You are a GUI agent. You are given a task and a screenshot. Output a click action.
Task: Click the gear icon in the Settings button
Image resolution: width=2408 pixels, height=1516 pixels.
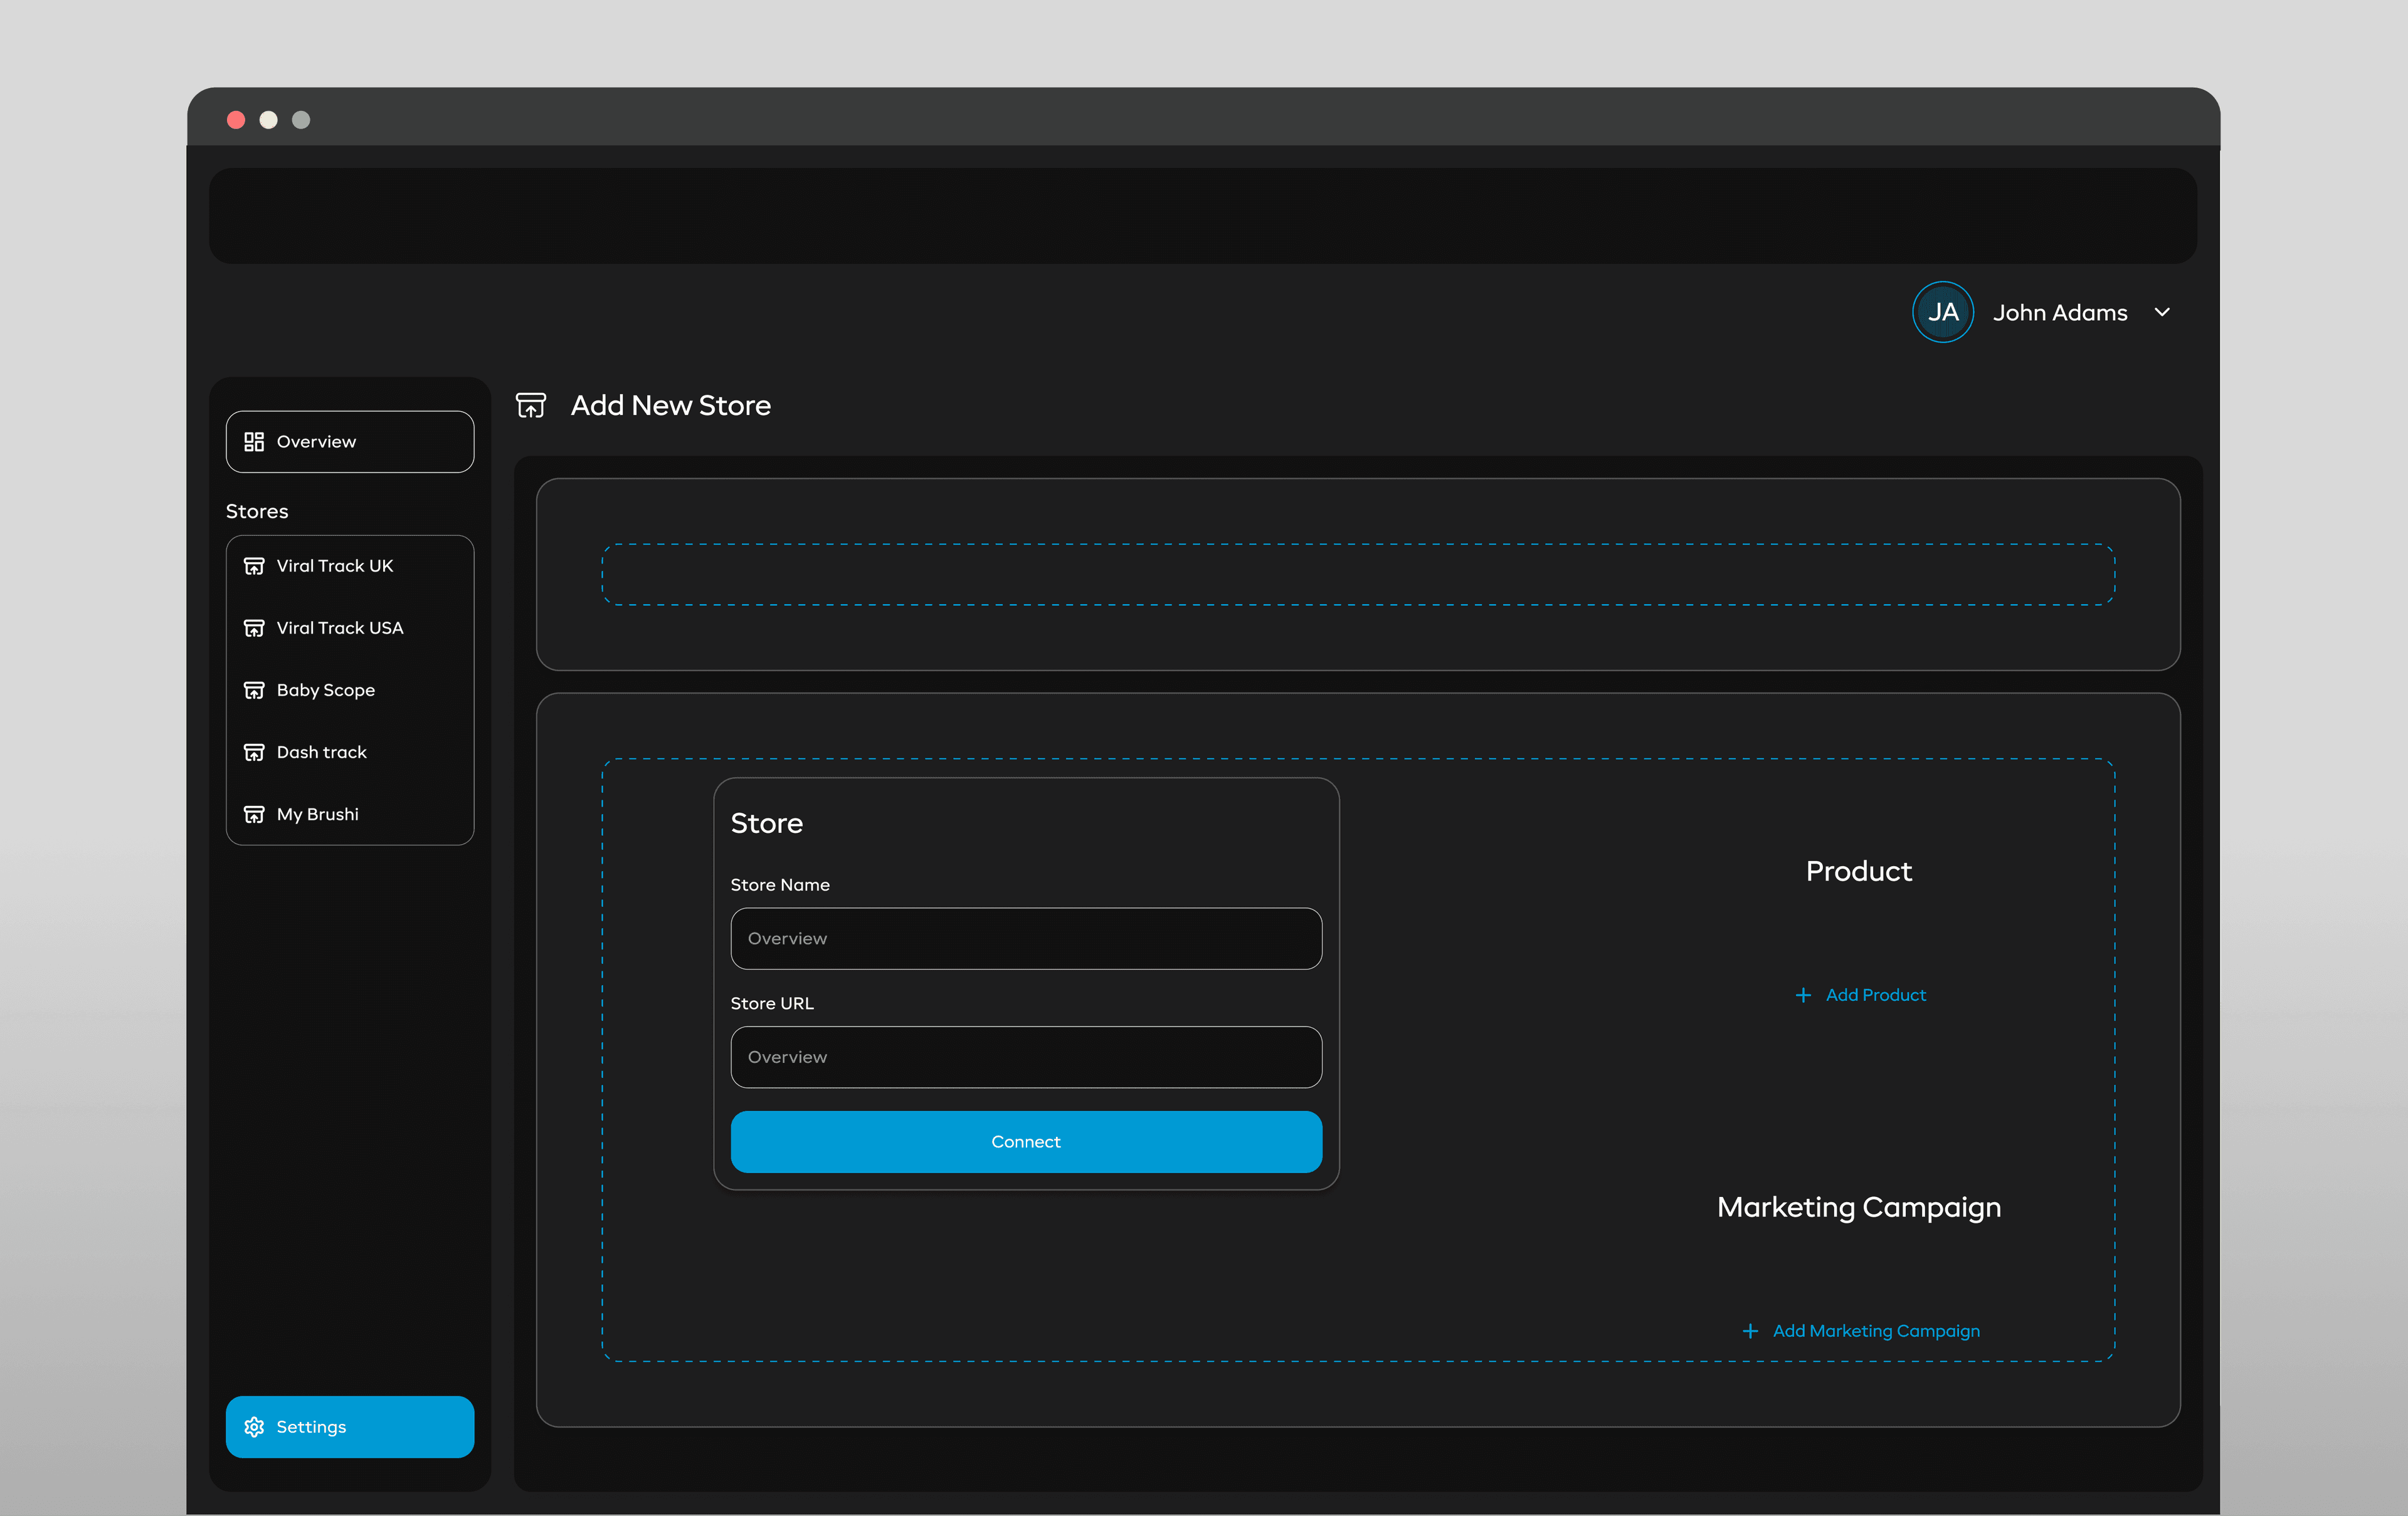tap(254, 1427)
